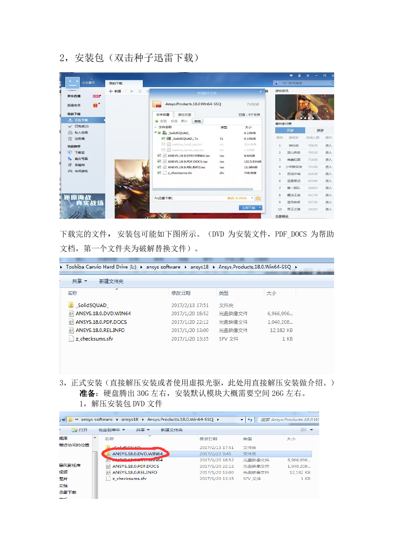Open 共享 dropdown in bottom Explorer window
Screen dimensions: 394x557
point(142,430)
